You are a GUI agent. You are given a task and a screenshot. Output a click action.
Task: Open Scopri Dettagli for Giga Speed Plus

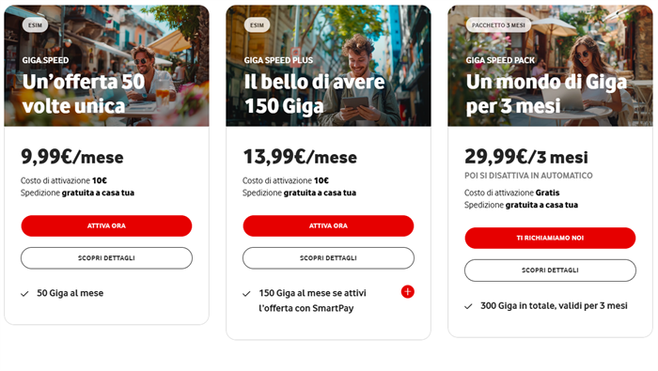(x=328, y=257)
